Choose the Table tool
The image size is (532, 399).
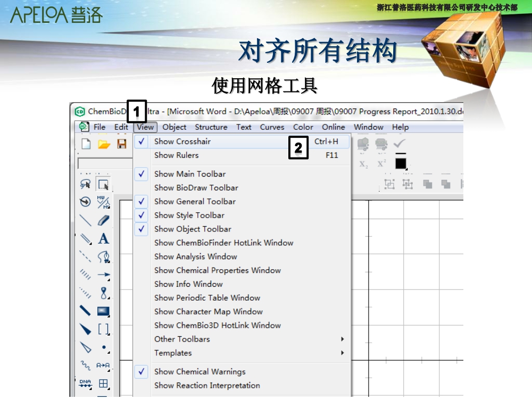point(103,384)
